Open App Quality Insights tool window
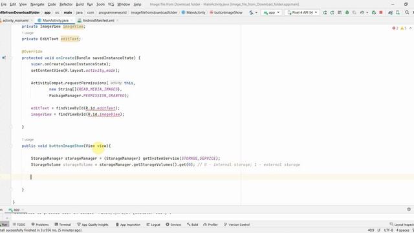The width and height of the screenshot is (414, 233). click(x=93, y=225)
